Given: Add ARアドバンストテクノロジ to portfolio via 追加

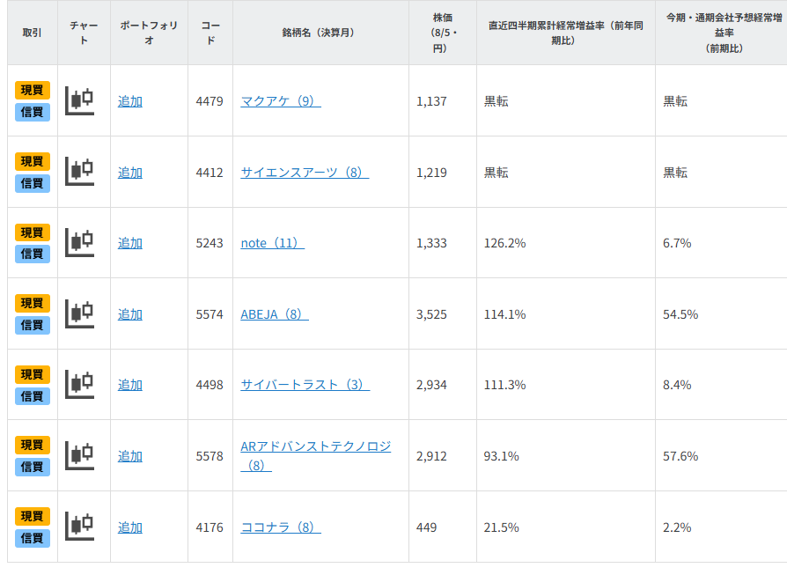Looking at the screenshot, I should click(x=130, y=456).
